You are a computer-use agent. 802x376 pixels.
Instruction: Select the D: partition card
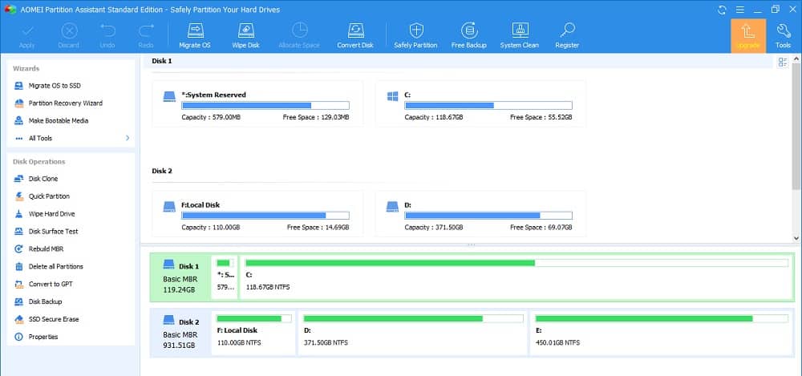pos(480,214)
